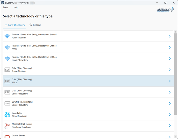The image size is (178, 139).
Task: Click scrollbar up arrow
Action: [176, 32]
